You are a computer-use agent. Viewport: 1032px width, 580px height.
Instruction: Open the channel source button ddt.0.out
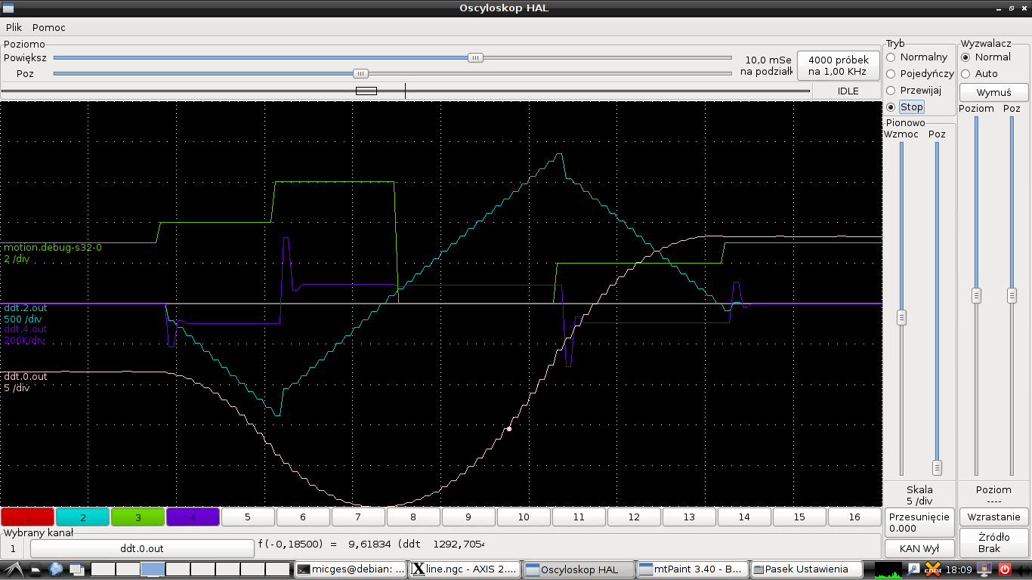click(142, 548)
